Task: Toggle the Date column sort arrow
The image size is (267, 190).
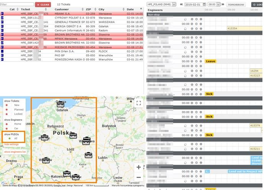Action: tap(141, 8)
